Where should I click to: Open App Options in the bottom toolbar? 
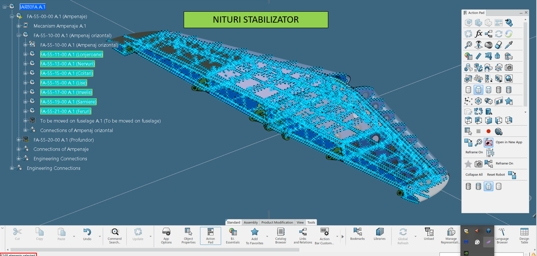point(166,235)
